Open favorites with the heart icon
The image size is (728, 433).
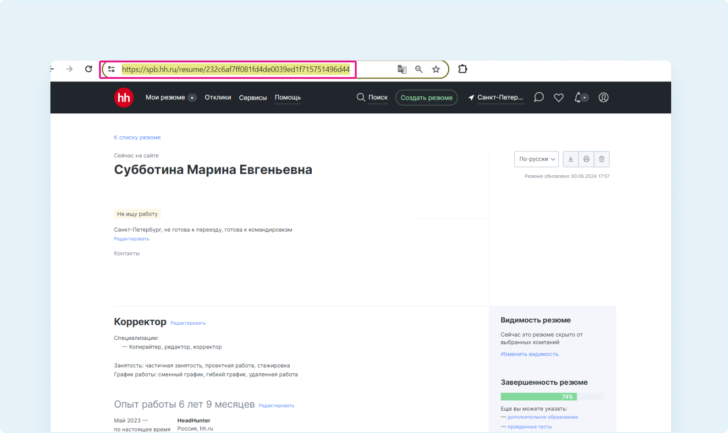tap(558, 98)
